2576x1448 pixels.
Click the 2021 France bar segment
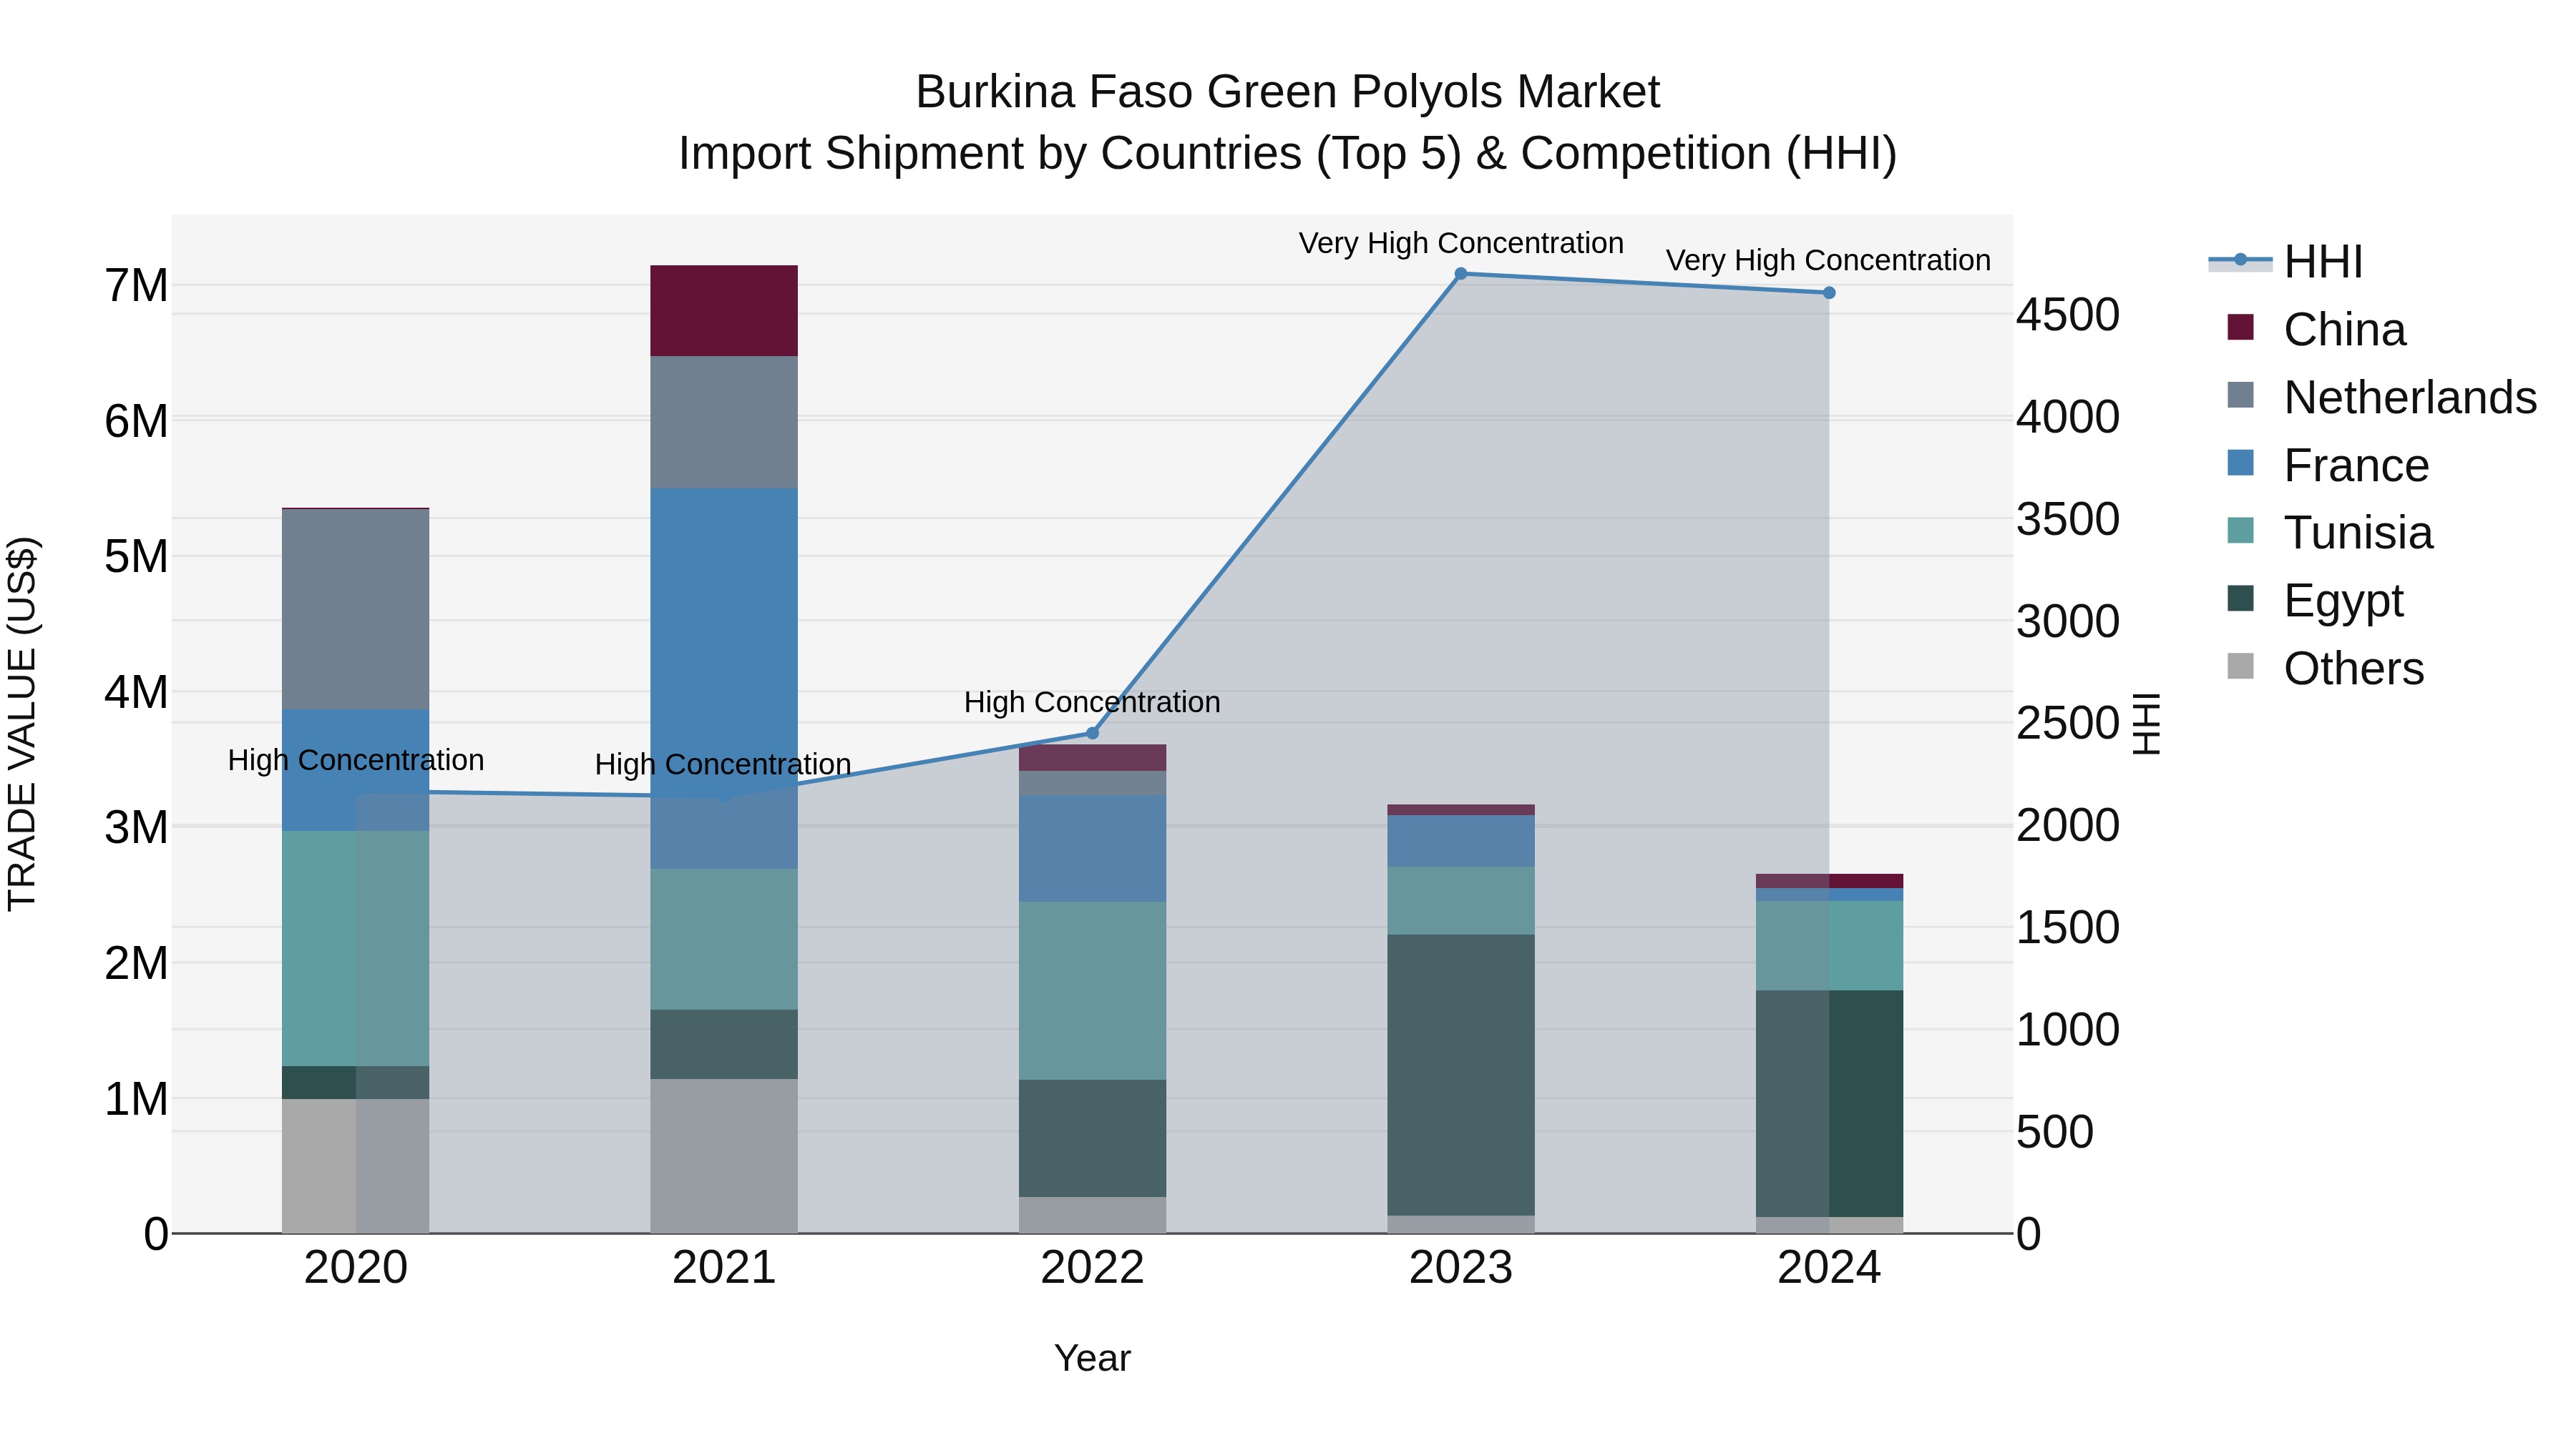[724, 679]
